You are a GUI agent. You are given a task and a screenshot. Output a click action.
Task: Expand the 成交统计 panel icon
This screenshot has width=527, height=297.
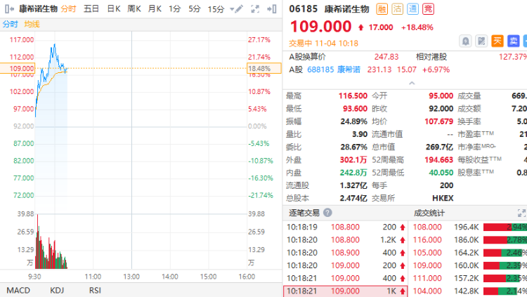[x=521, y=213]
